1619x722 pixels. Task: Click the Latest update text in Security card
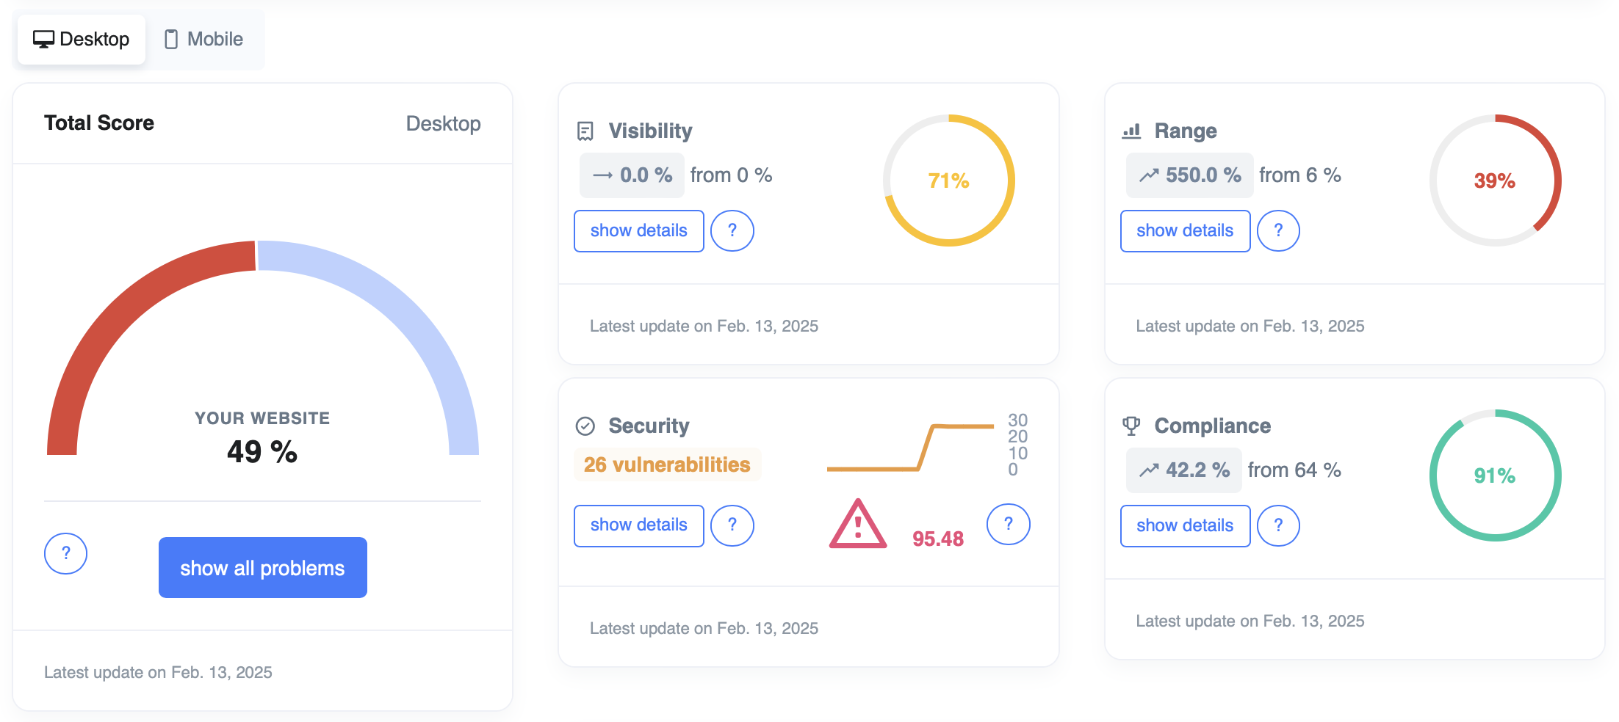[x=704, y=629]
